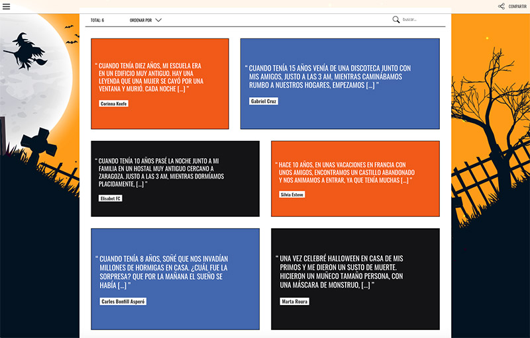Click the Carles Bonfill Asperó author label
This screenshot has height=338, width=530.
coord(123,302)
